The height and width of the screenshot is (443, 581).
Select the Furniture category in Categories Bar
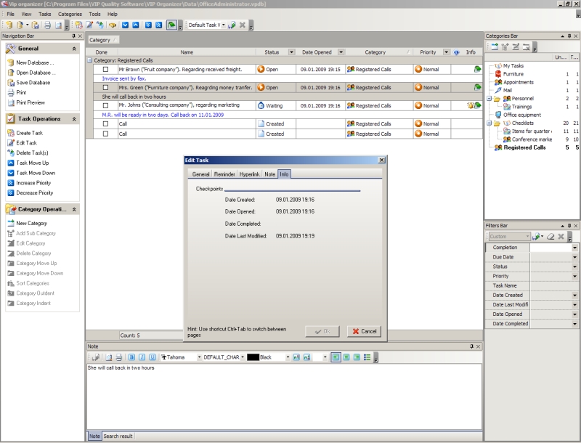click(513, 74)
